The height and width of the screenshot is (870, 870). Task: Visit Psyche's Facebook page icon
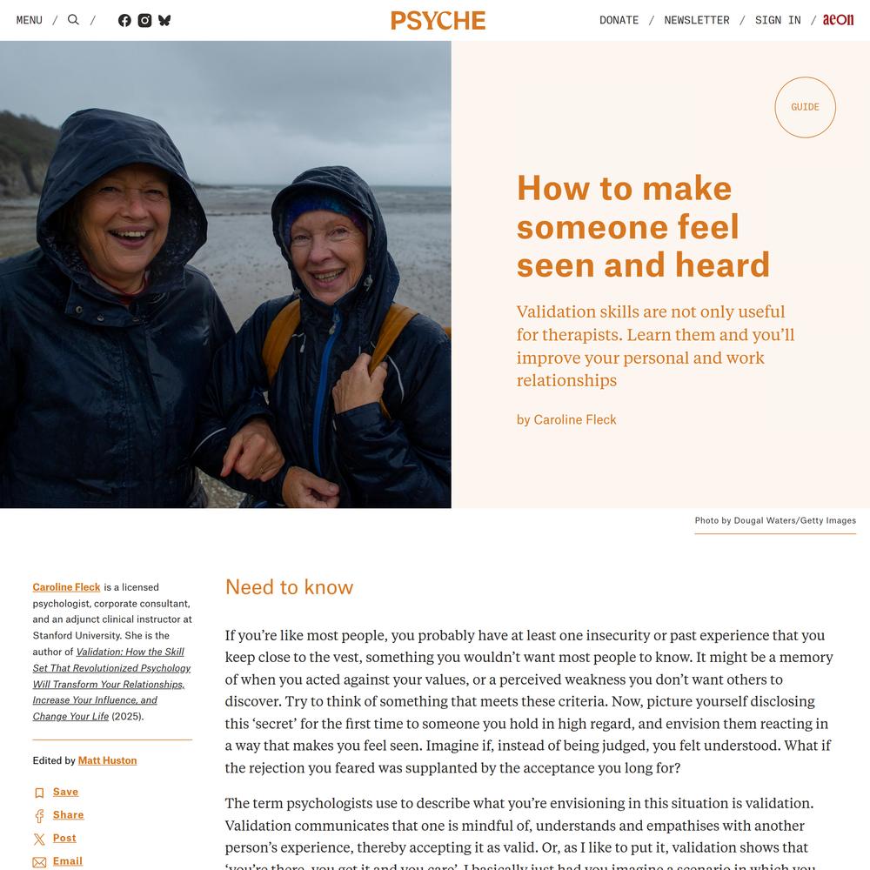[124, 21]
